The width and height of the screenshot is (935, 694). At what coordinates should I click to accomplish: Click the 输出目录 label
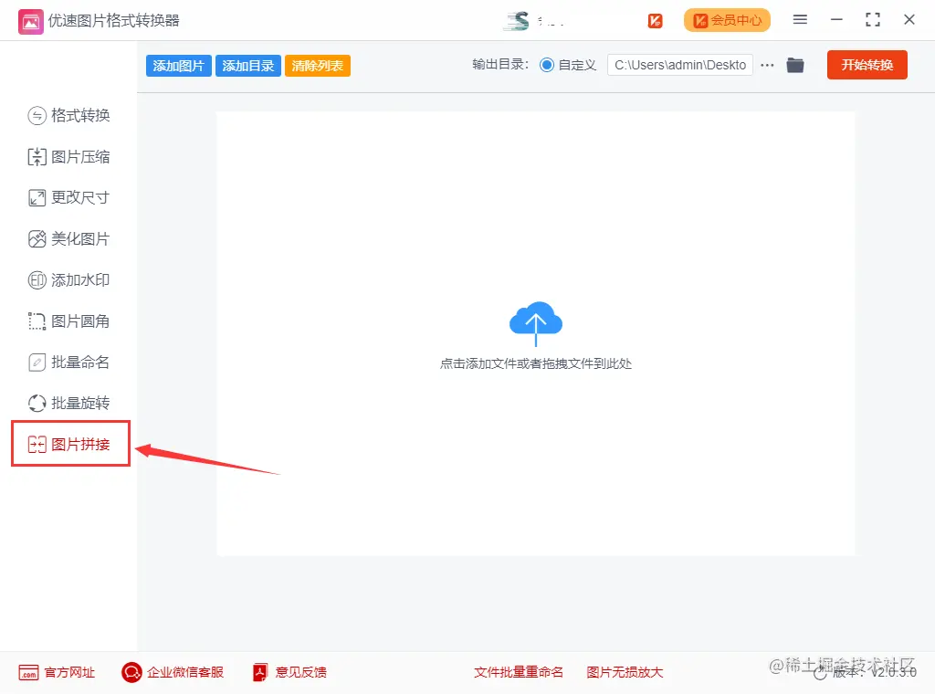[500, 65]
